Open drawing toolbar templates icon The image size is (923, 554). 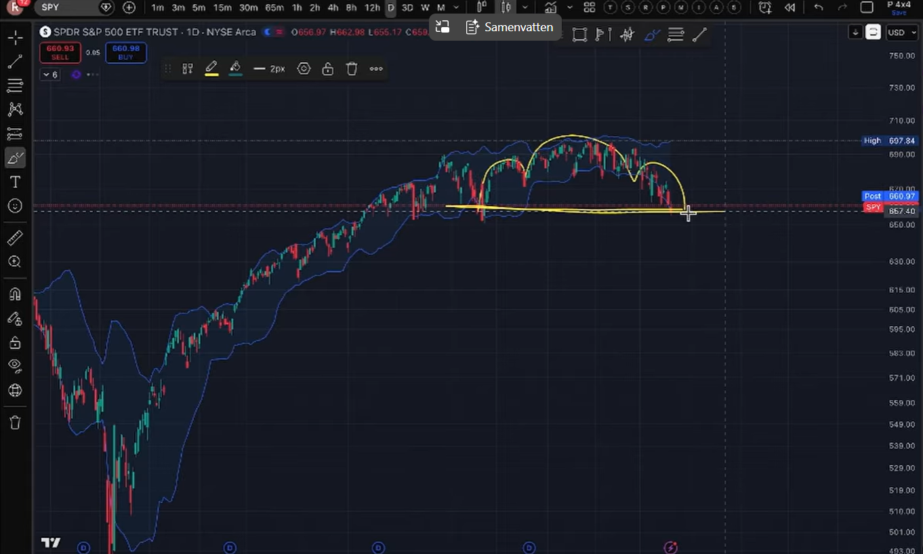coord(188,68)
